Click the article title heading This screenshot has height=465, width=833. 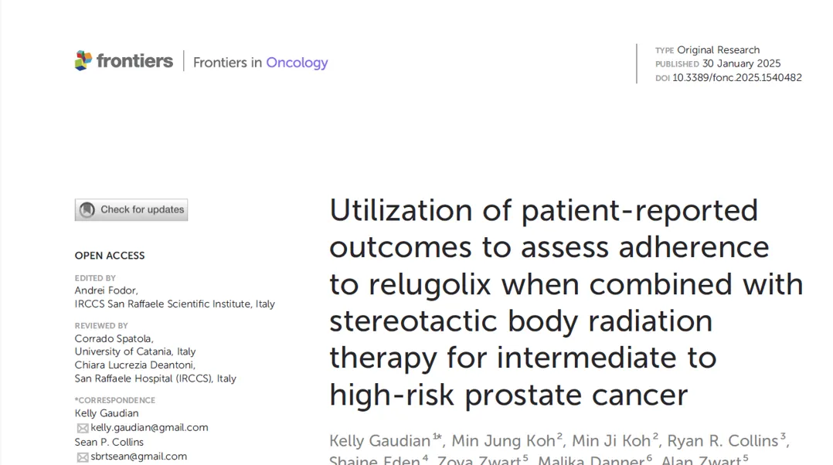point(566,302)
